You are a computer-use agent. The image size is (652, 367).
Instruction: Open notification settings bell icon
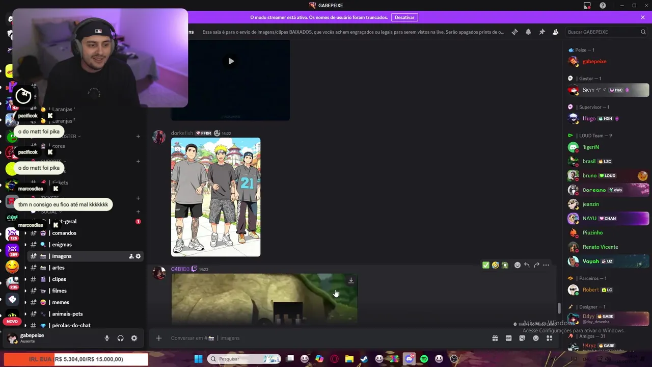coord(528,32)
